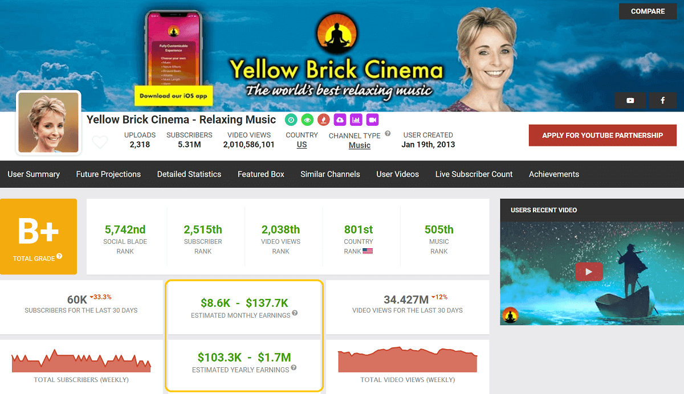Open the US country link

pyautogui.click(x=302, y=145)
